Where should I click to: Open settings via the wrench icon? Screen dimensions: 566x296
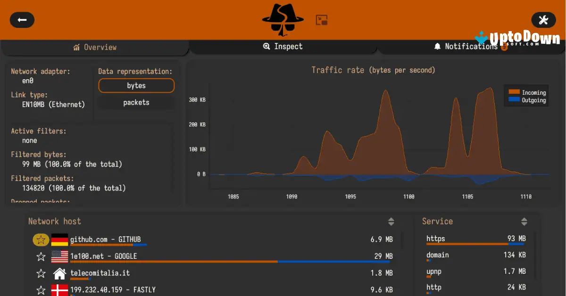pyautogui.click(x=543, y=20)
